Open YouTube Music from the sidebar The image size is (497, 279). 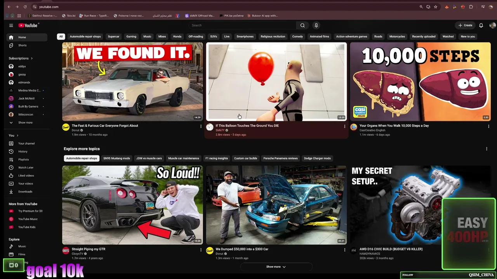coord(27,219)
